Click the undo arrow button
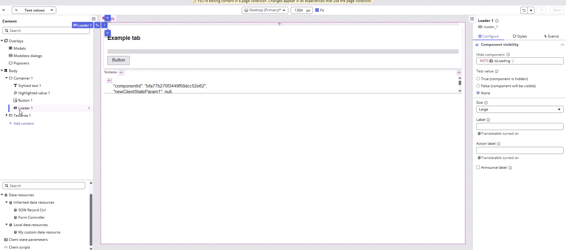This screenshot has height=250, width=566. coord(524,10)
